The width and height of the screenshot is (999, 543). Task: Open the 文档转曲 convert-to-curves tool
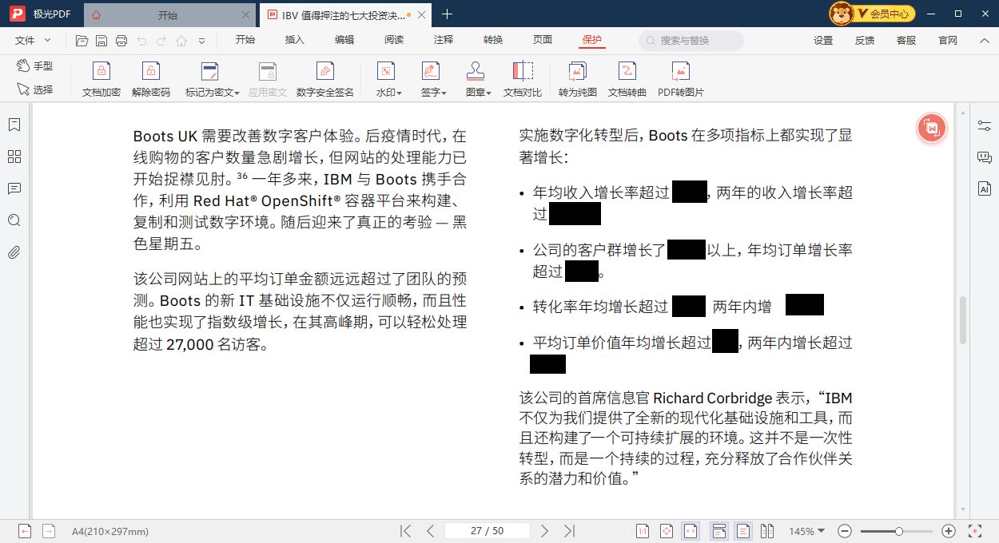pyautogui.click(x=627, y=80)
